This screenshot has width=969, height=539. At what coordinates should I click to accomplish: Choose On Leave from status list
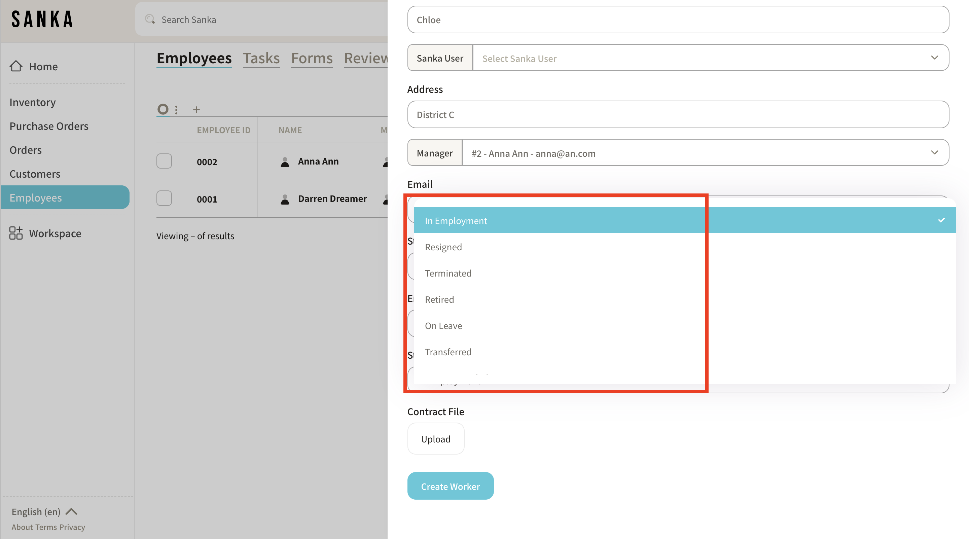[443, 325]
